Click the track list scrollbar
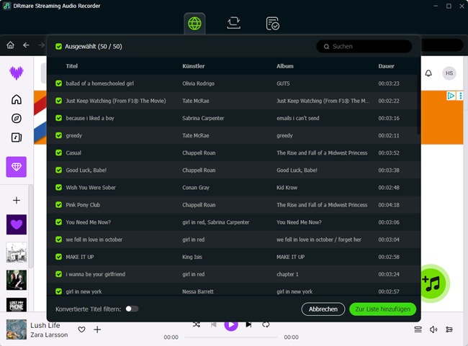 coord(418,104)
